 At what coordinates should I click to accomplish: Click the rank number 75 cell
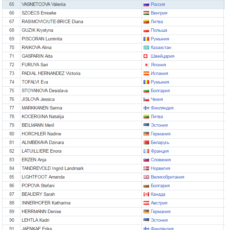pos(11,91)
